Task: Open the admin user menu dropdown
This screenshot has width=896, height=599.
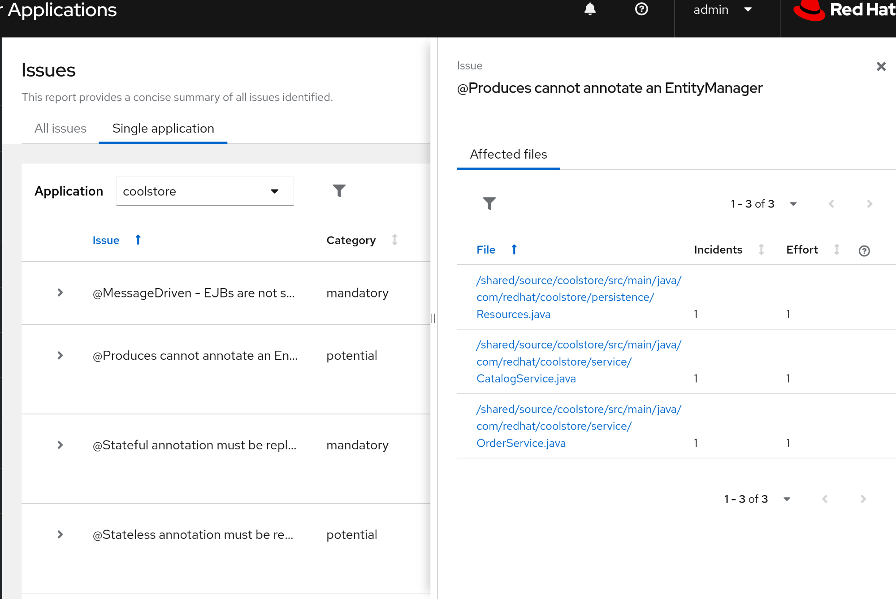Action: tap(722, 10)
